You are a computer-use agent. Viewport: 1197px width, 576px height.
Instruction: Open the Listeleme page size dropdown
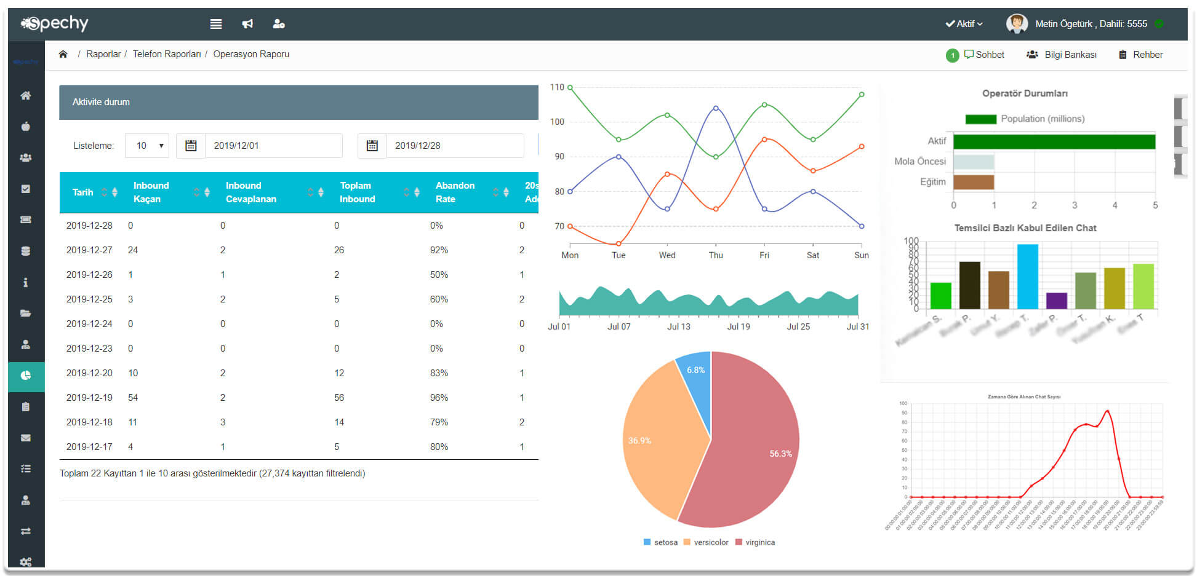click(147, 146)
